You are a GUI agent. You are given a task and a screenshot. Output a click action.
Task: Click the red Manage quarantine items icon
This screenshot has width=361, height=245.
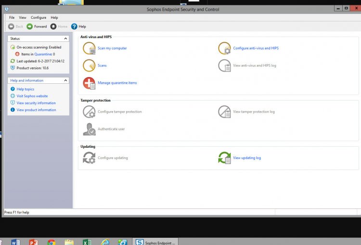[89, 83]
